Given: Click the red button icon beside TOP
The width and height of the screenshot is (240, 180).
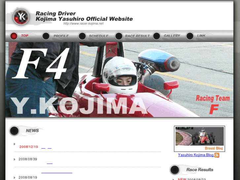Looking at the screenshot, I should pos(14,36).
